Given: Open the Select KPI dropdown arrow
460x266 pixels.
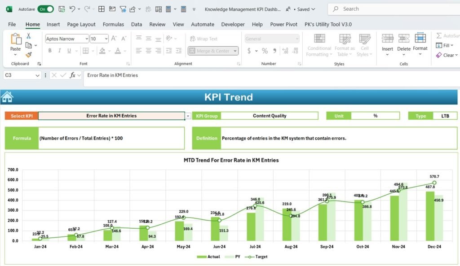Looking at the screenshot, I should (188, 116).
